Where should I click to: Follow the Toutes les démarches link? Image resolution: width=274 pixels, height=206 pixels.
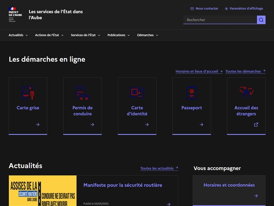coord(245,72)
